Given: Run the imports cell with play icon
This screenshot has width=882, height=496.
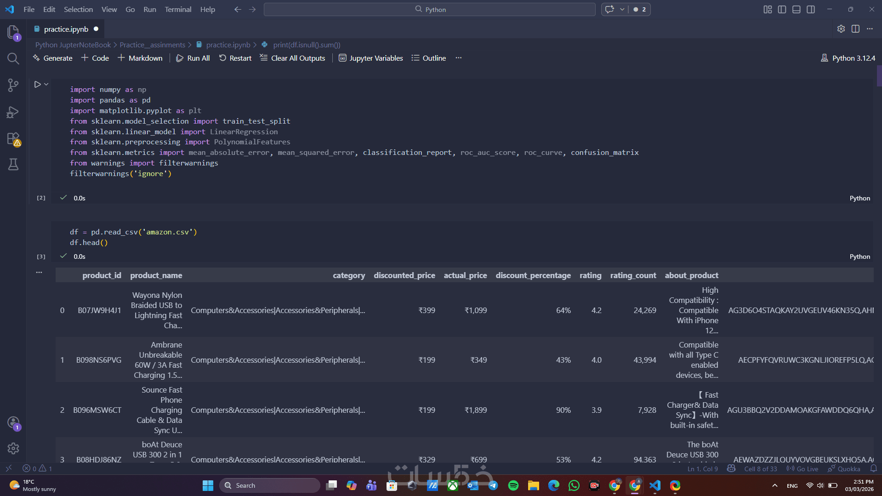Looking at the screenshot, I should tap(37, 85).
